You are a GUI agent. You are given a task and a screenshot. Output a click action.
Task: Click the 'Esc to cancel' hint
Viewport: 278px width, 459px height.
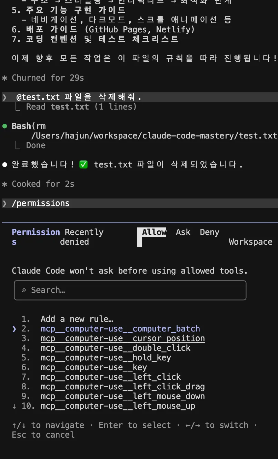coord(43,435)
